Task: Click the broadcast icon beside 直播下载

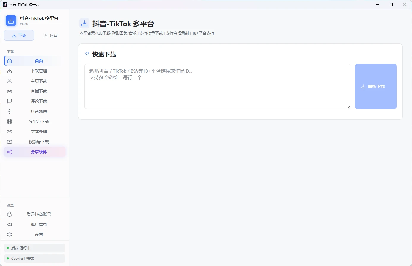Action: click(x=10, y=91)
